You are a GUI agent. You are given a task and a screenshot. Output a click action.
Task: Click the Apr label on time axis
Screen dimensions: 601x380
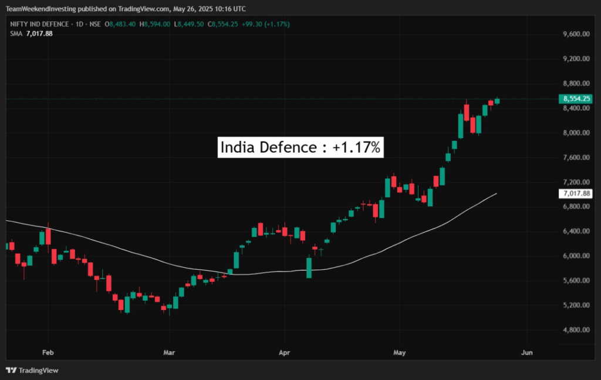[285, 352]
